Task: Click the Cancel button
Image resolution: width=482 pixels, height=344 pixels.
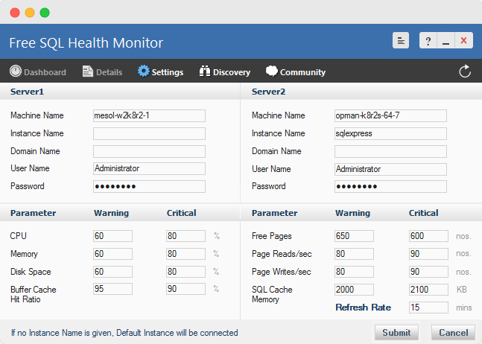Action: click(x=454, y=332)
